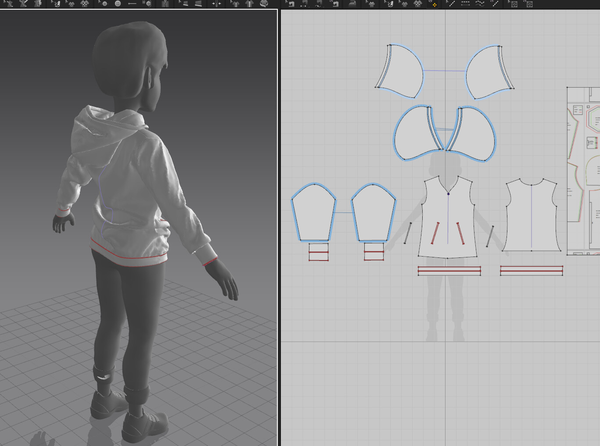Viewport: 600px width, 446px height.
Task: Select the cuff pattern under the right sleeve
Action: coord(374,252)
